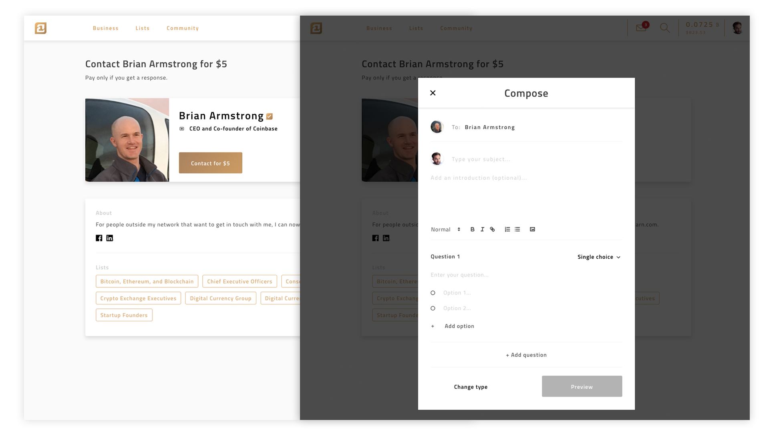Open search via the magnifier icon

pyautogui.click(x=665, y=28)
